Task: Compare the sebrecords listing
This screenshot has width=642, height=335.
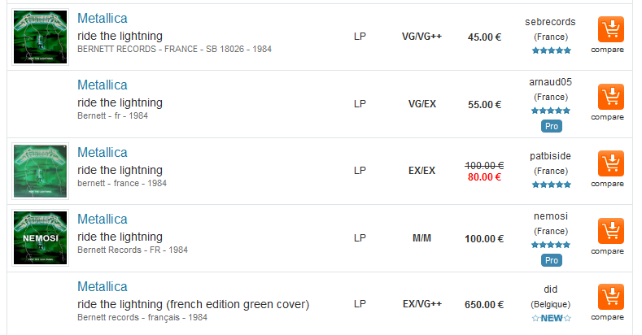Action: point(607,50)
